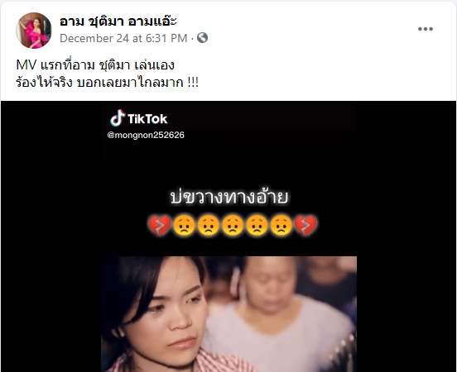Click the video title บ่ขวางทางอ้าย
The height and width of the screenshot is (372, 457).
(229, 197)
